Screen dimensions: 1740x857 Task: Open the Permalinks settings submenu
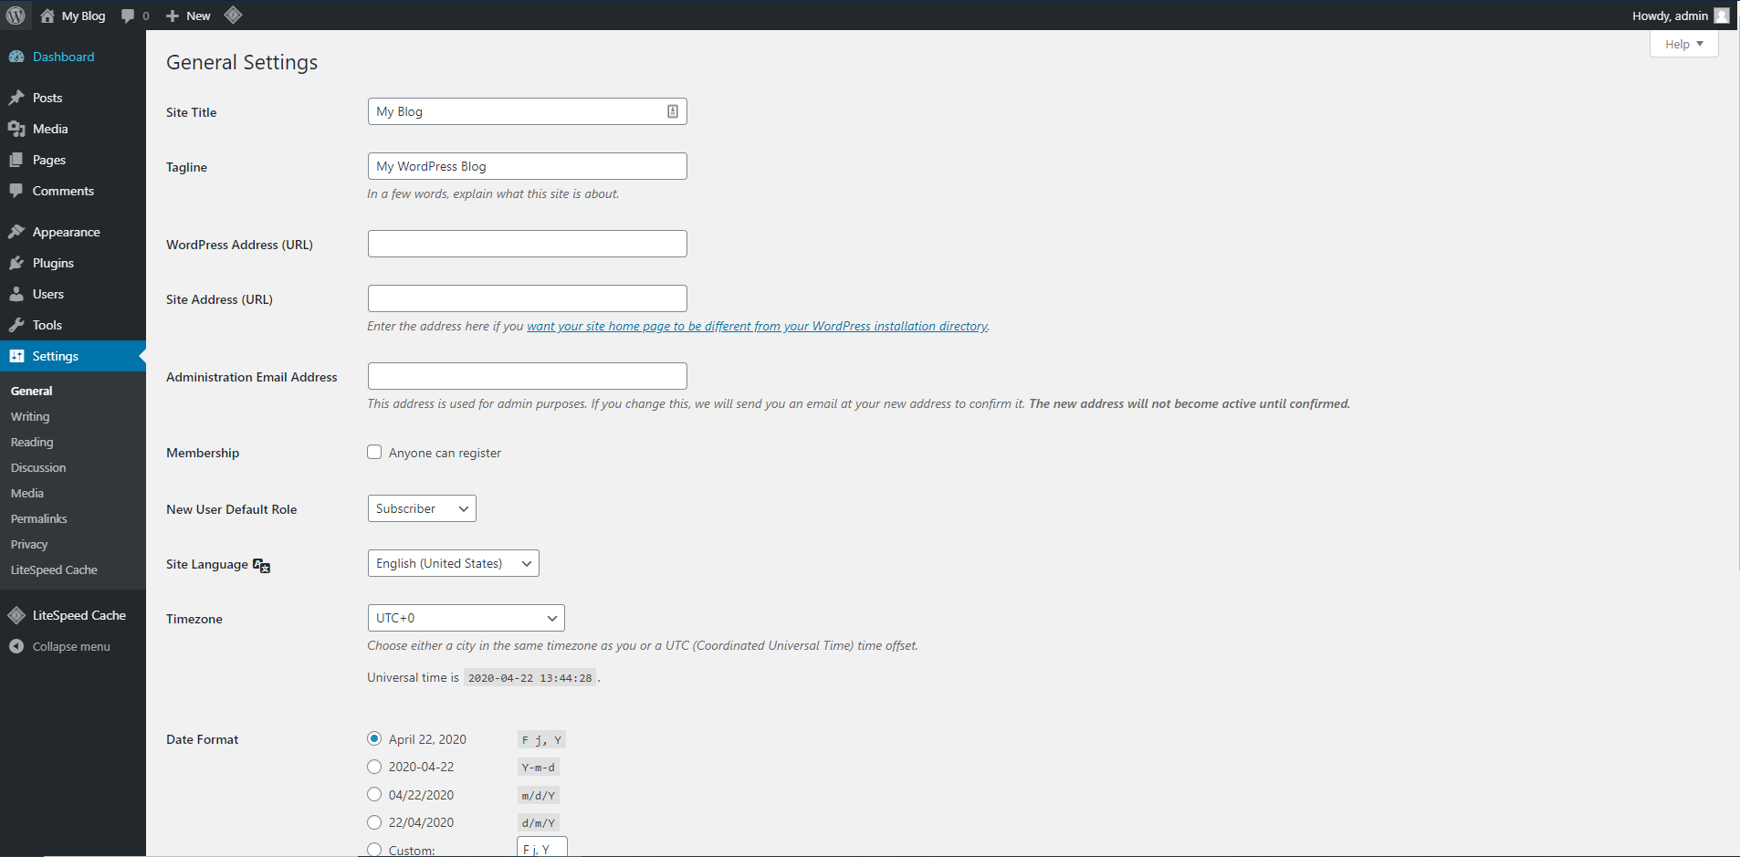tap(39, 518)
